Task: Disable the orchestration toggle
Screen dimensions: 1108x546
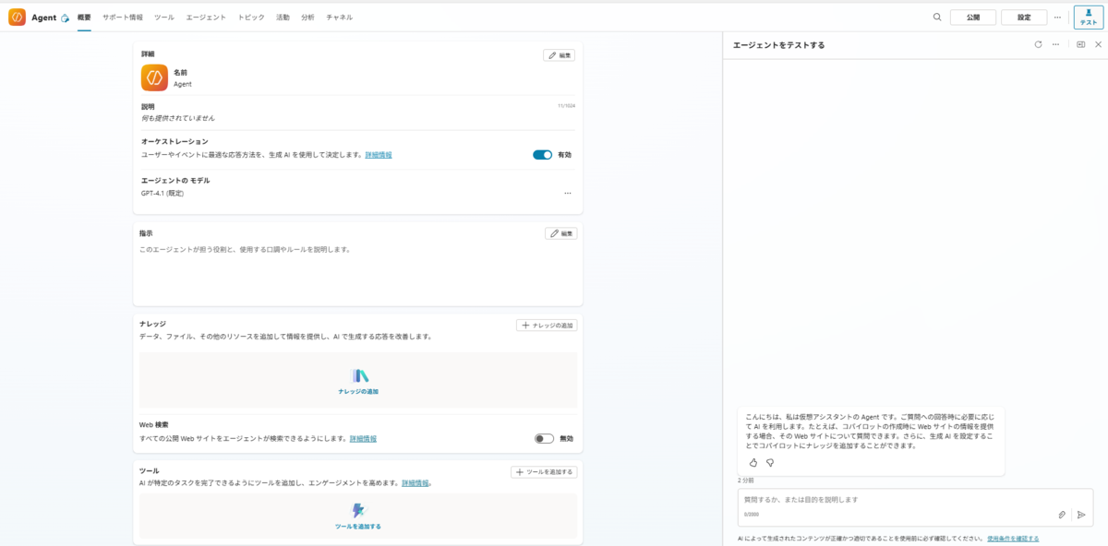Action: point(542,155)
